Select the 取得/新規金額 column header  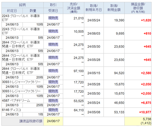114,8
